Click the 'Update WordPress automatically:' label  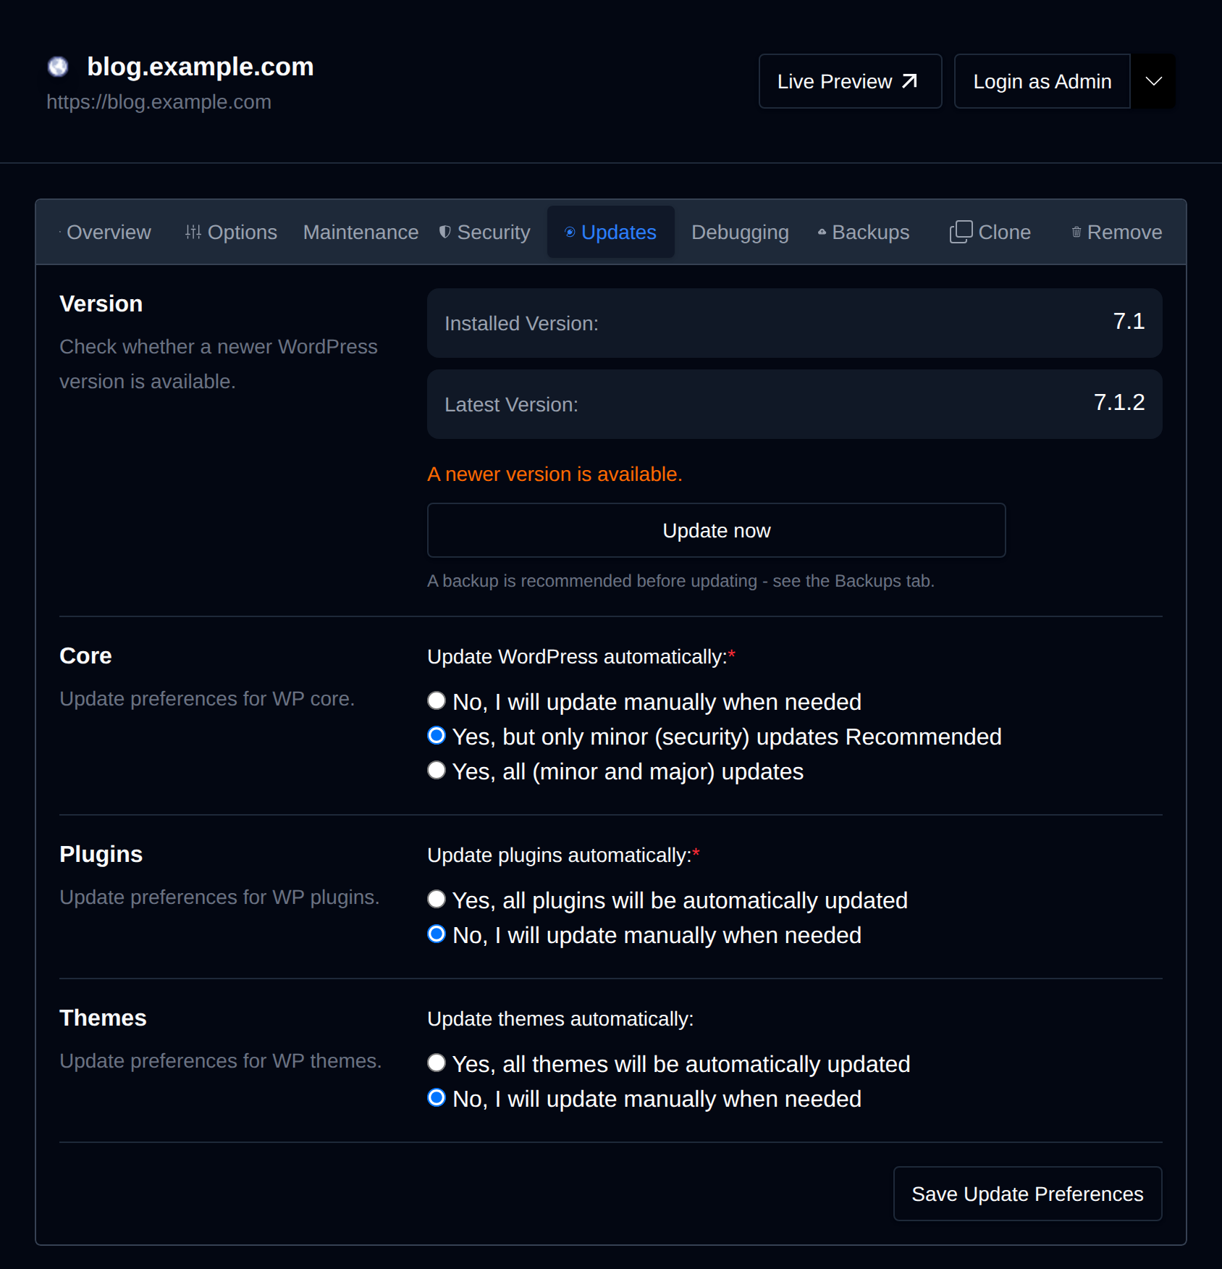(577, 657)
